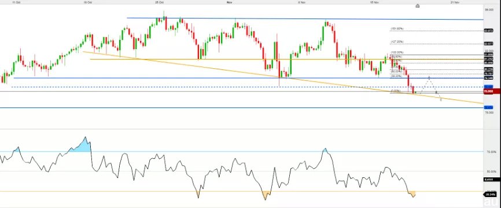The width and height of the screenshot is (501, 208).
Task: Select the dashed blue horizontal line
Action: 248,87
